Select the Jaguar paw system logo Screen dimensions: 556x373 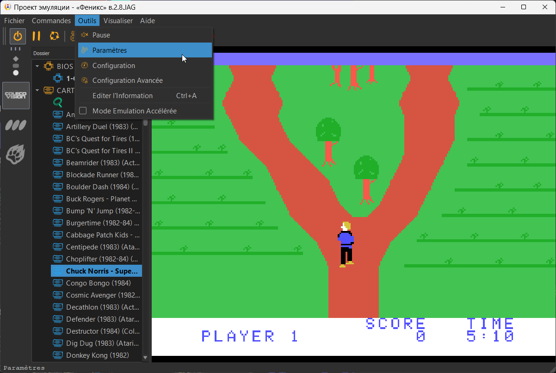(x=16, y=154)
